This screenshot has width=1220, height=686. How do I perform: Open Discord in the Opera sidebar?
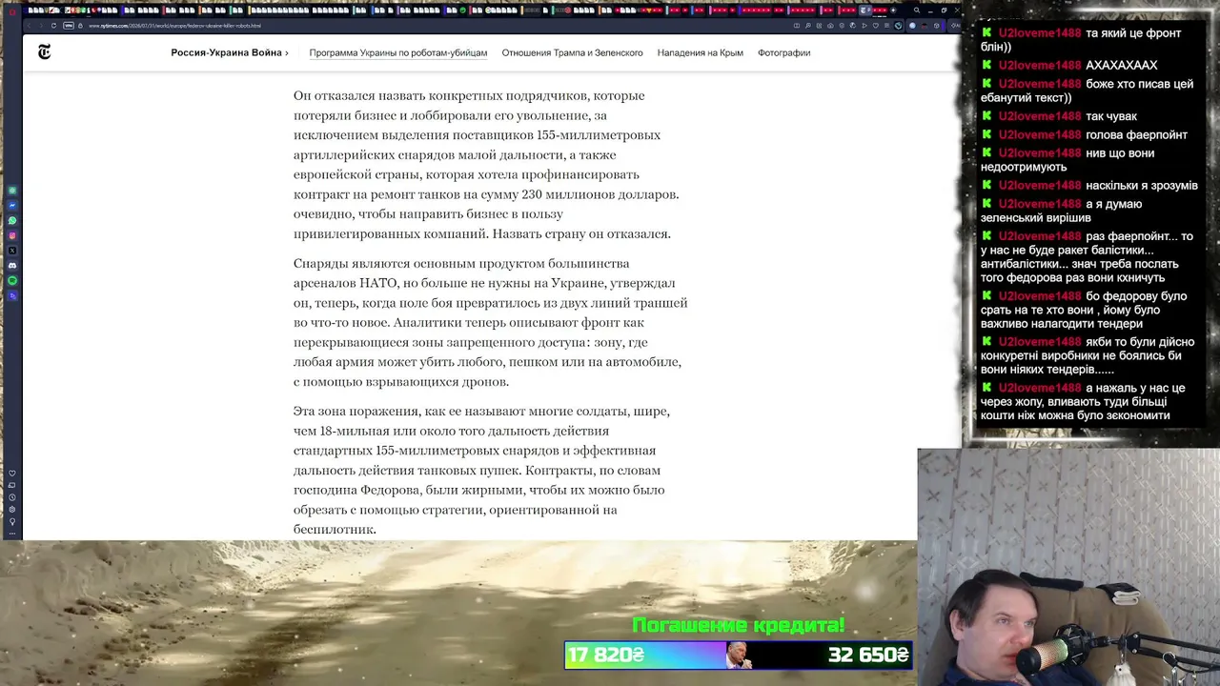12,266
